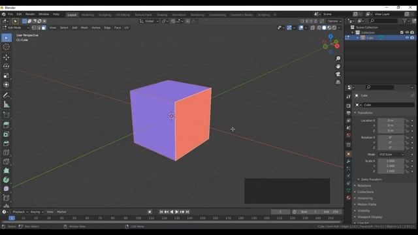Open the Material properties tab icon
Image resolution: width=418 pixels, height=235 pixels.
pos(348,198)
